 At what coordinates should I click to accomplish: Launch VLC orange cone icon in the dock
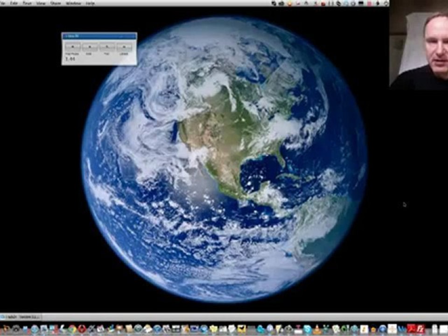pos(317,329)
